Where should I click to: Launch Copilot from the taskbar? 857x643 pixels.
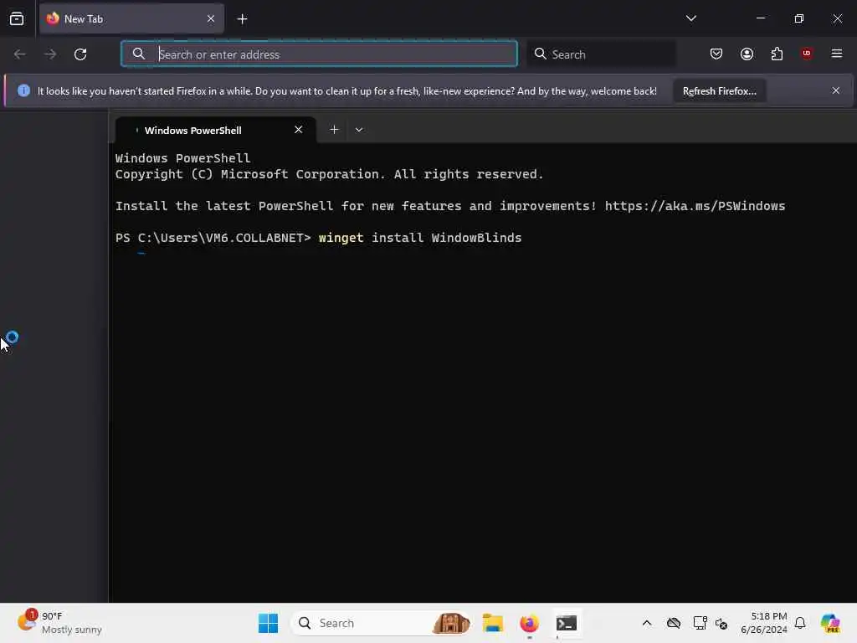click(830, 623)
